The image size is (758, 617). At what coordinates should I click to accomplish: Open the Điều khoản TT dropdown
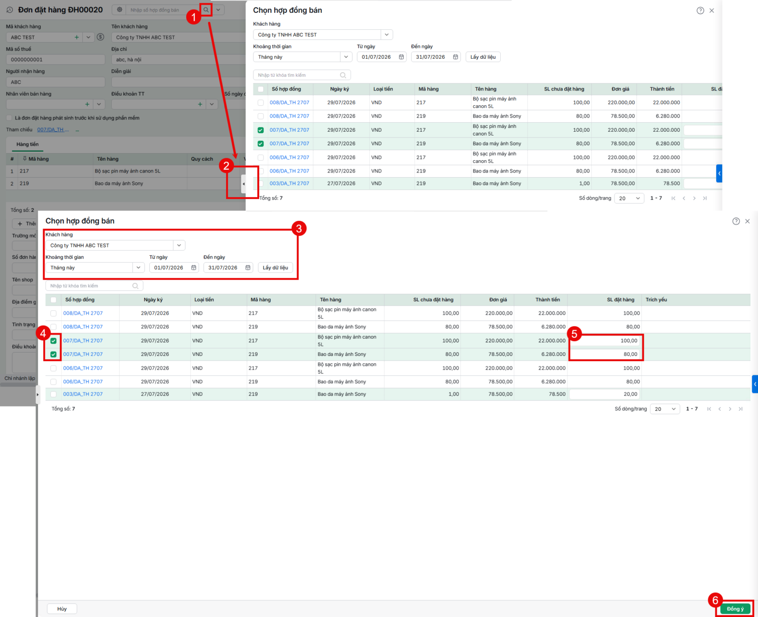point(212,104)
